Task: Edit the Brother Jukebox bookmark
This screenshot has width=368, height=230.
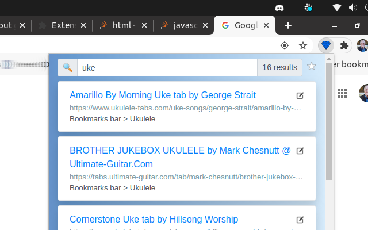Action: (300, 151)
